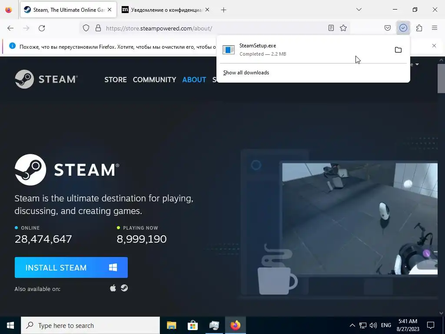Viewport: 445px width, 334px height.
Task: Show hidden system tray icons
Action: click(x=352, y=325)
